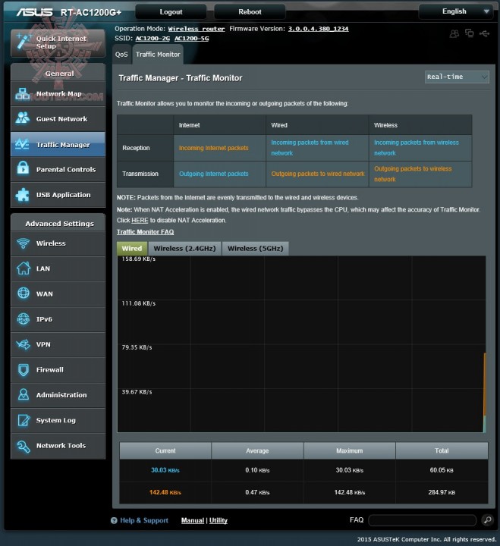Screen dimensions: 500x546
Task: Click the Traffic Manager graph icon
Action: [x=22, y=144]
